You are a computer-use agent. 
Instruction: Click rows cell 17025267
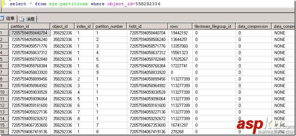pyautogui.click(x=180, y=59)
